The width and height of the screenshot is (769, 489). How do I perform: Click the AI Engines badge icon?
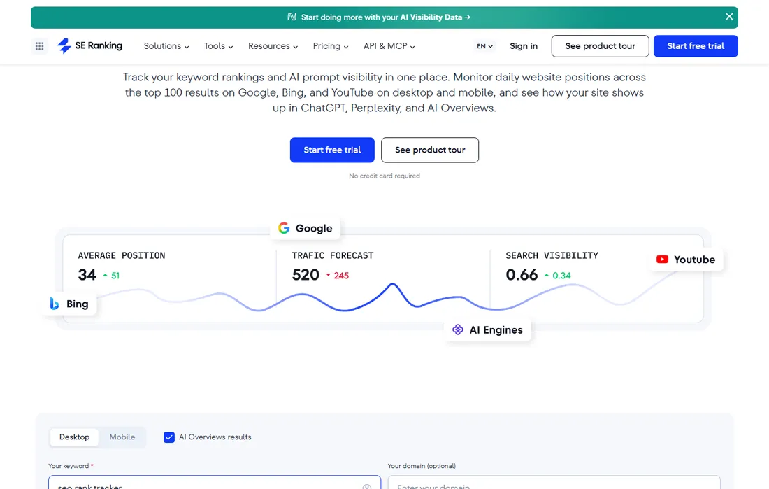(458, 329)
